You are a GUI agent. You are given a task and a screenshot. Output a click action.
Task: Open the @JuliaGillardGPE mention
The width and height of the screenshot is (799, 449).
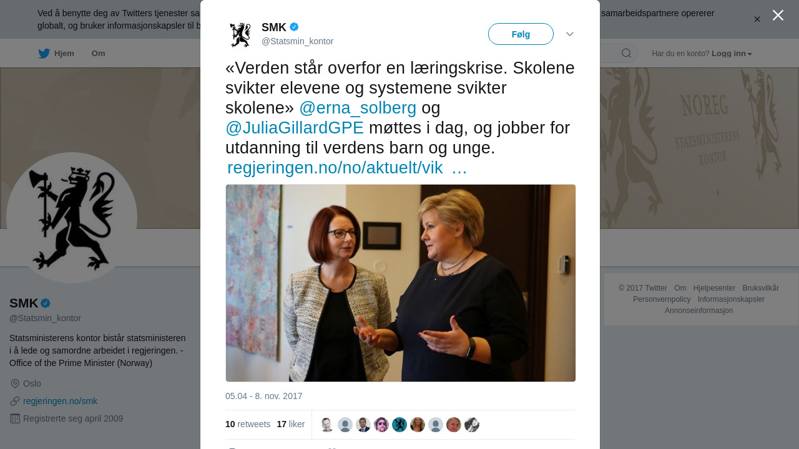pos(295,128)
